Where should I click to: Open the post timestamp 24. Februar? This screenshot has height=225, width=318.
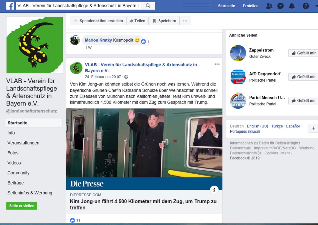coord(103,77)
